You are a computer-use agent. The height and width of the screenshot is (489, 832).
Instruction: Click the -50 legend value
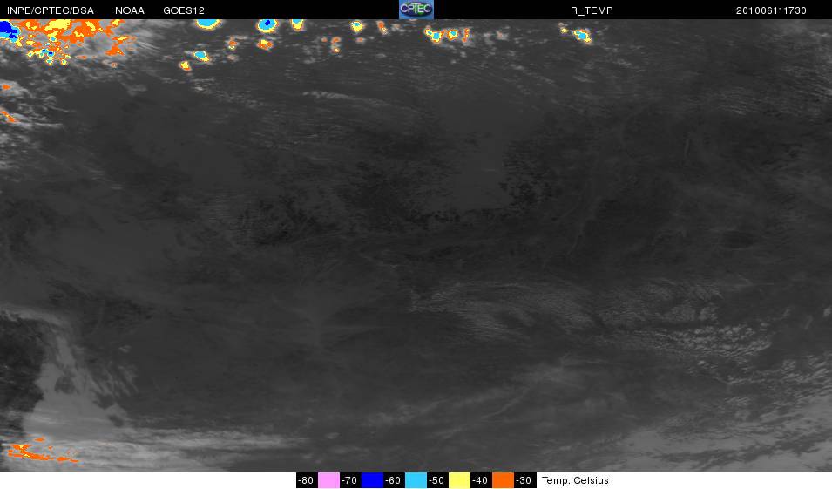436,480
